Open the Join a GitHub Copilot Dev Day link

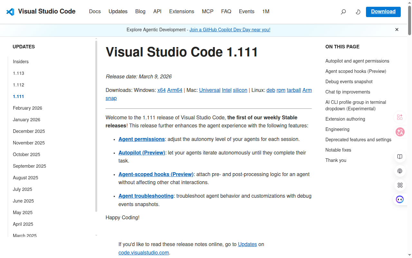point(230,30)
